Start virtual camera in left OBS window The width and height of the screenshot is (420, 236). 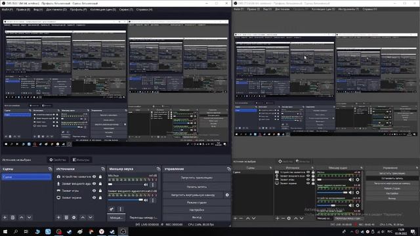pyautogui.click(x=193, y=195)
